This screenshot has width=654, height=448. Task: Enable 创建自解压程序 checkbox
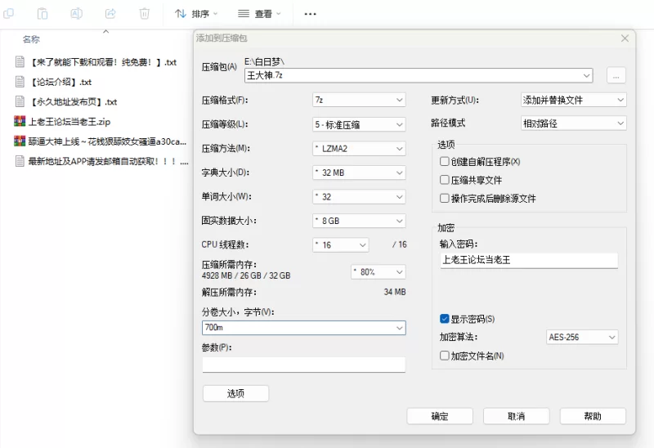(x=445, y=162)
